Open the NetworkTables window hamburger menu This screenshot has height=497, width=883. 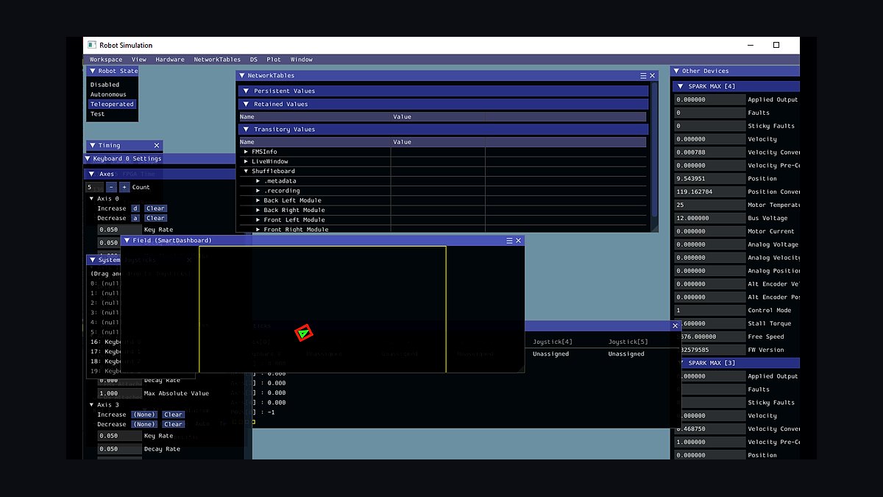coord(643,76)
